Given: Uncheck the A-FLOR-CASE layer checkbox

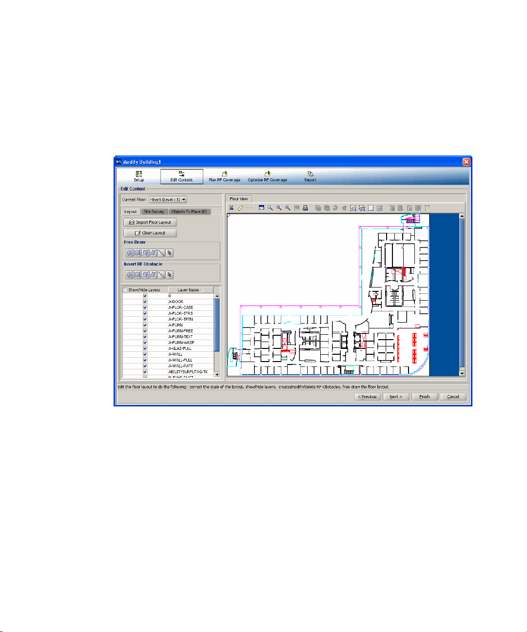Looking at the screenshot, I should point(145,307).
